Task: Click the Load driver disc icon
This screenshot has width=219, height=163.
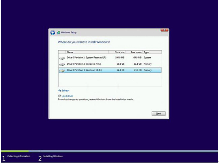Action: pyautogui.click(x=60, y=96)
